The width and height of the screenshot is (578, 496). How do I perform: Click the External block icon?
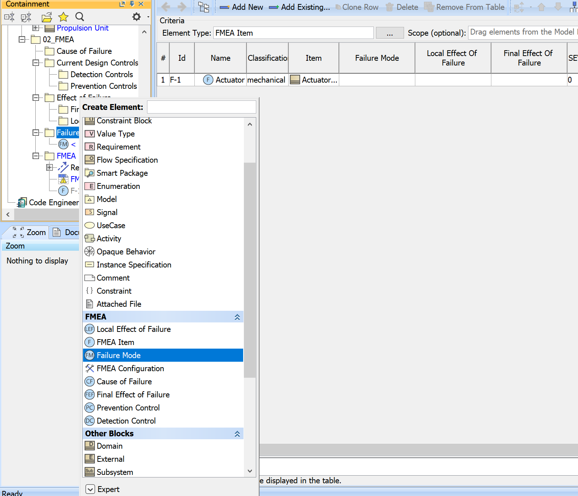click(x=90, y=459)
